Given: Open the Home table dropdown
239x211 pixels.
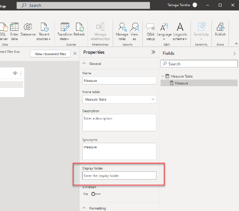Looking at the screenshot, I should click(119, 99).
